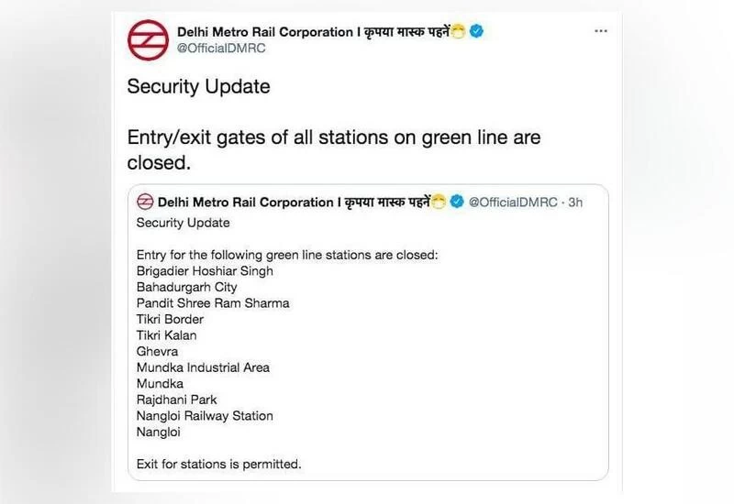Click the mask emoji in the quoted tweet header
Image resolution: width=734 pixels, height=504 pixels.
[439, 202]
